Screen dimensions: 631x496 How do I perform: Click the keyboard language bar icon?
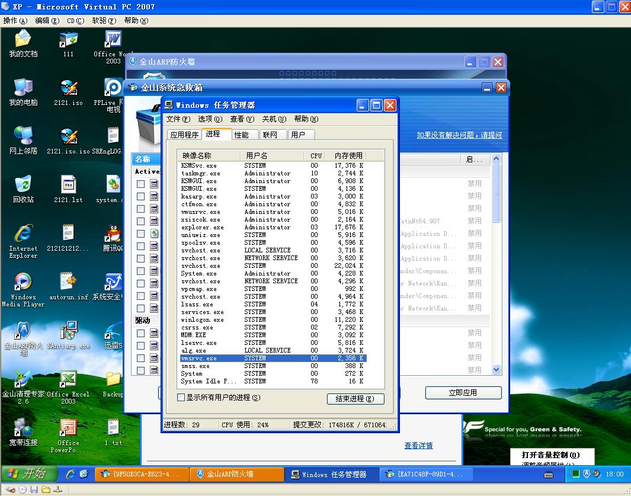(x=549, y=475)
